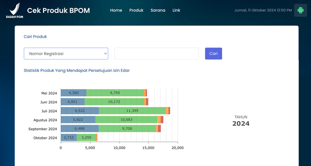This screenshot has height=166, width=311.
Task: Click the Mei 2024 green bar 9,795
Action: pyautogui.click(x=115, y=93)
